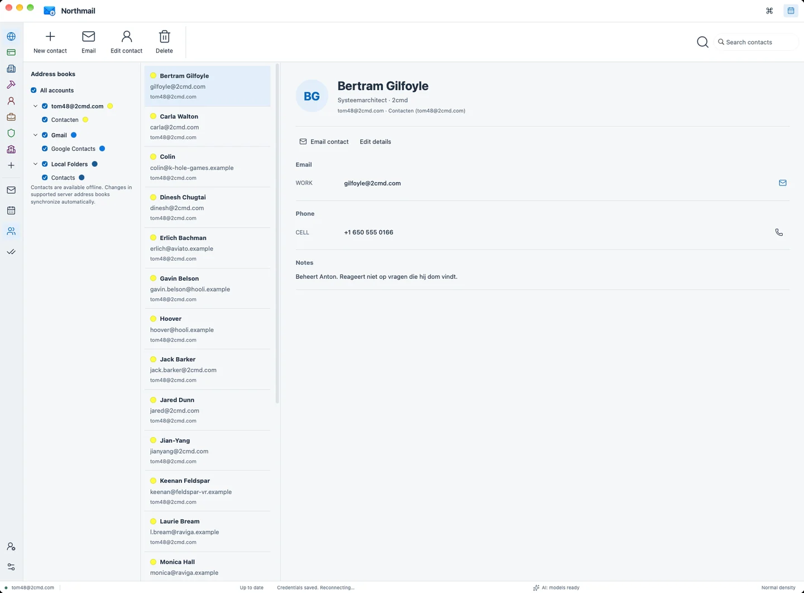
Task: Open the globe space in the sidebar
Action: coord(11,36)
